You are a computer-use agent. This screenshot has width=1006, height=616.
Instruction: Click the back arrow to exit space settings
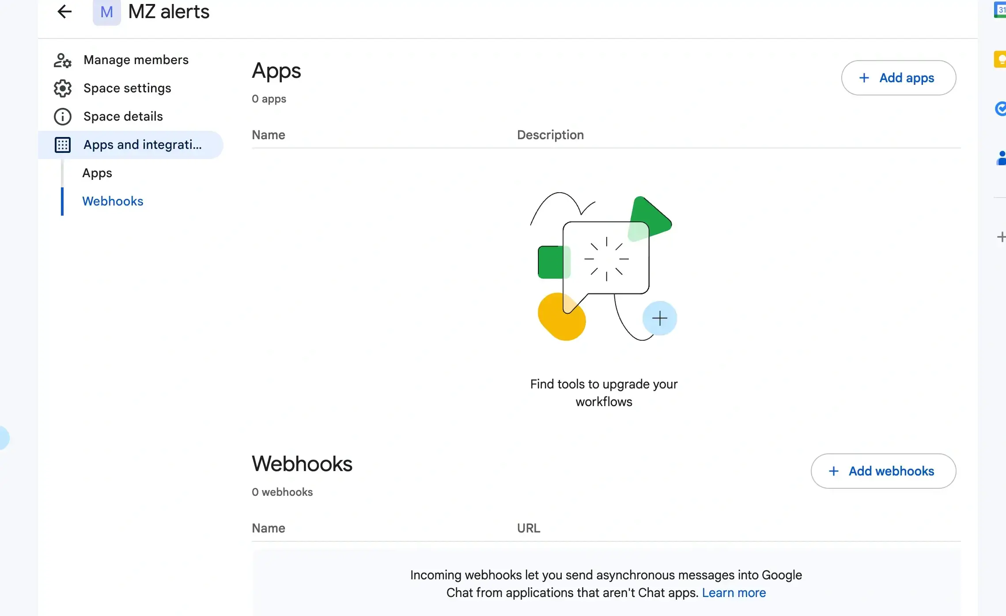pyautogui.click(x=64, y=12)
